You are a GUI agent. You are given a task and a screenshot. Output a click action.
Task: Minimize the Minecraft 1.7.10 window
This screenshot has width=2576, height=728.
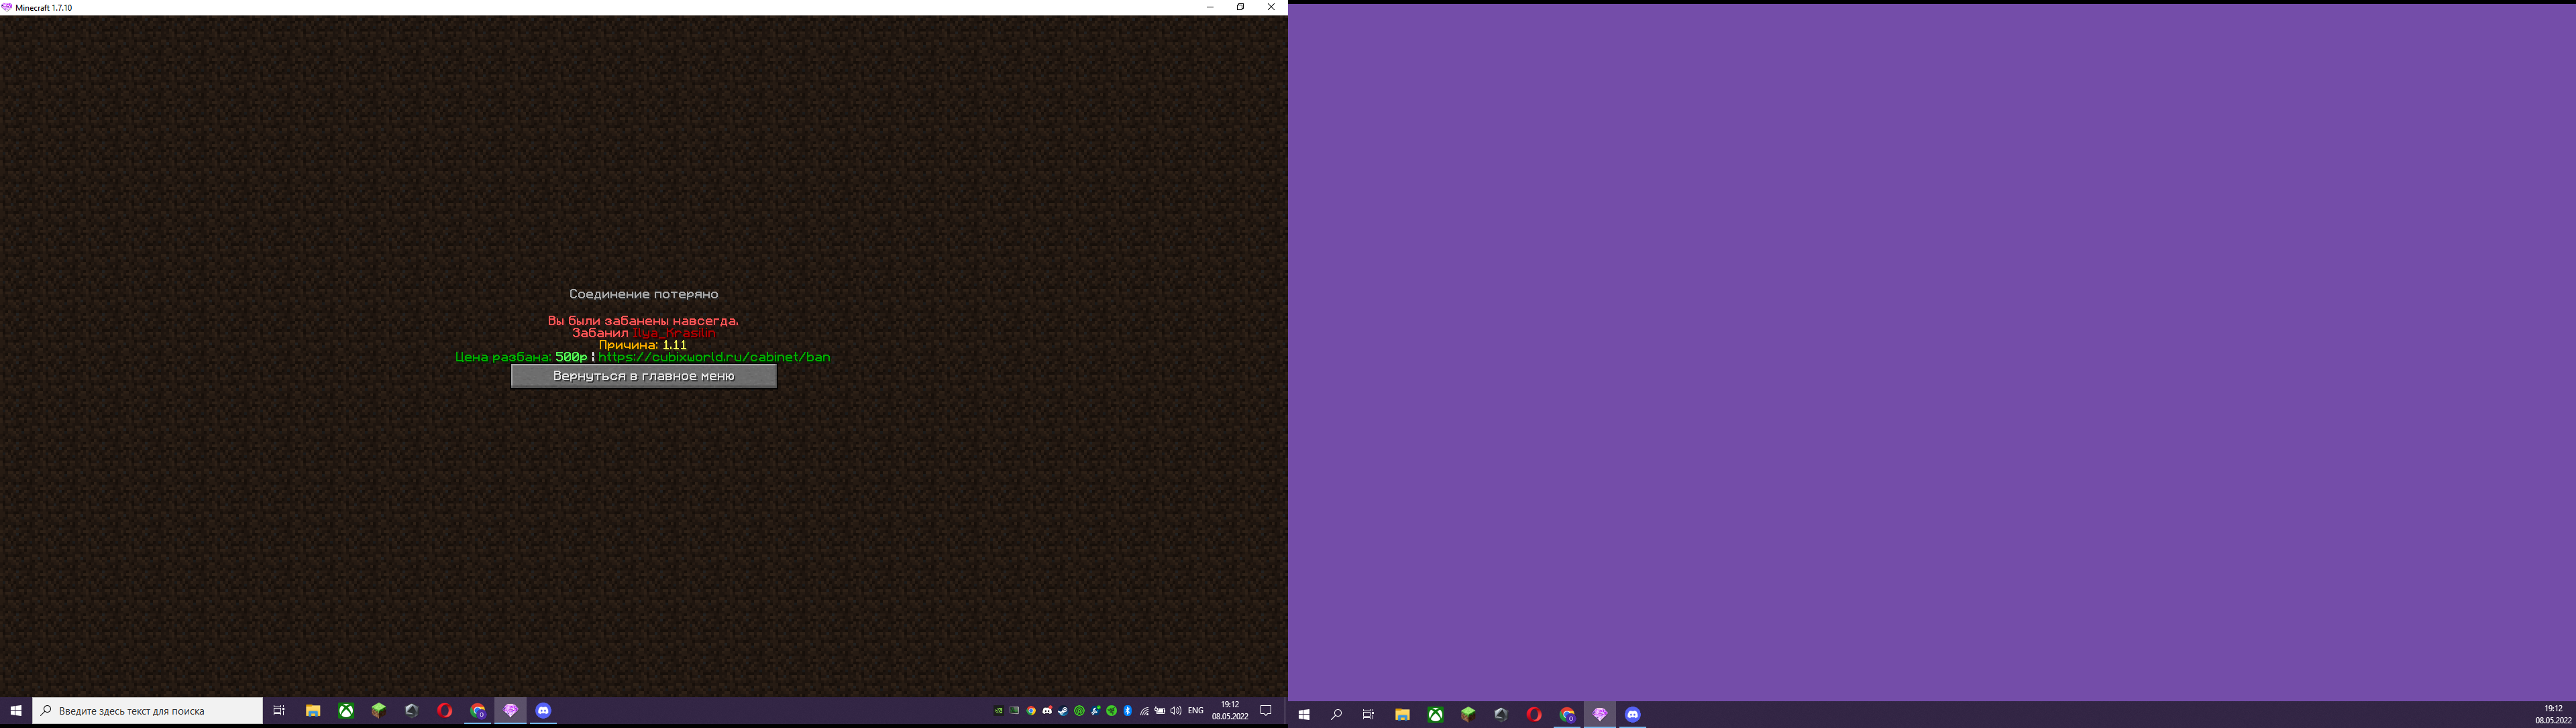pos(1210,7)
